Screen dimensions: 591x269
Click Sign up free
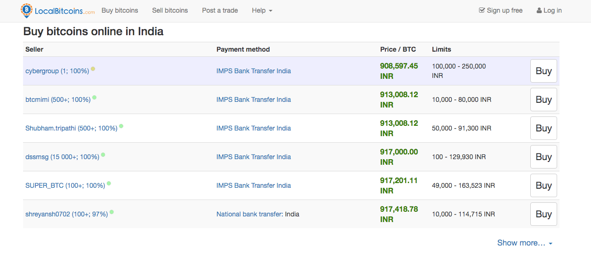click(x=501, y=10)
